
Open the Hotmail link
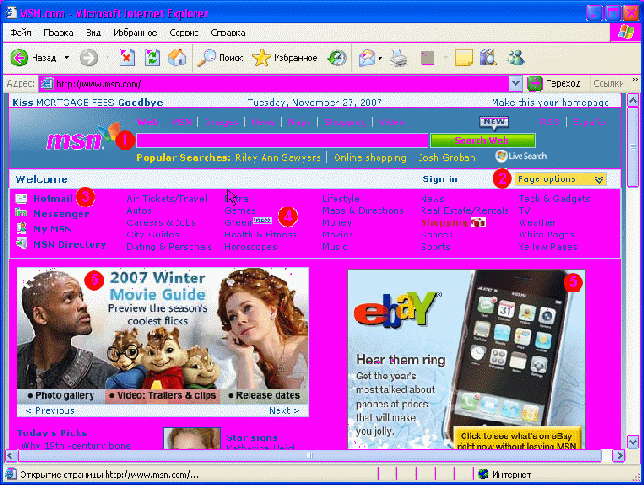pyautogui.click(x=52, y=199)
